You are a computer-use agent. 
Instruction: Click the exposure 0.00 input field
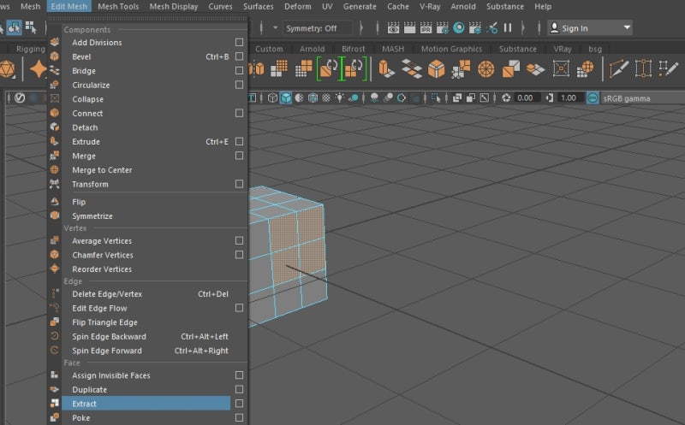coord(526,97)
